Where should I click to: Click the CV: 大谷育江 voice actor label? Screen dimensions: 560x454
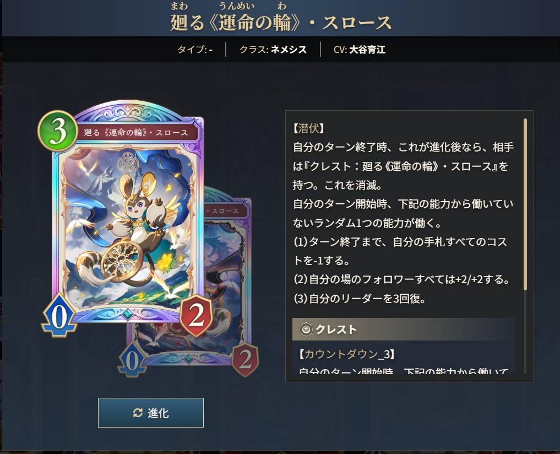pyautogui.click(x=359, y=50)
